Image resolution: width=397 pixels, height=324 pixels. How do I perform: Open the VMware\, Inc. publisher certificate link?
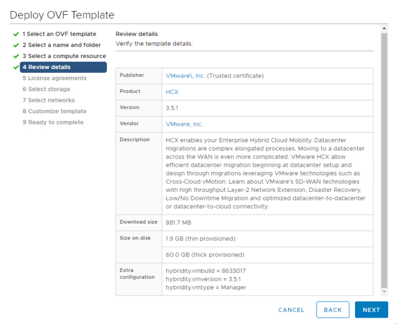point(185,75)
